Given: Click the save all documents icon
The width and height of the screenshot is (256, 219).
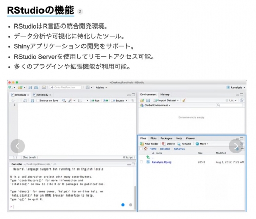Looking at the screenshot, I should tap(36, 87).
